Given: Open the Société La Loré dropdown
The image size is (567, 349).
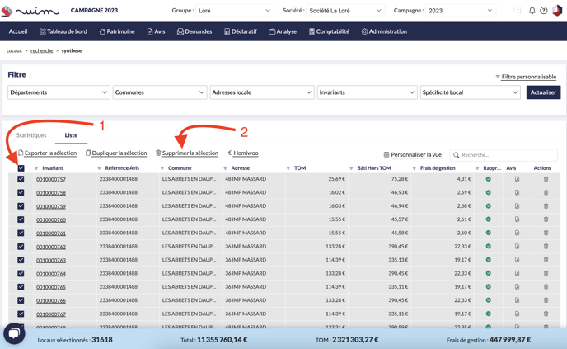Looking at the screenshot, I should [344, 11].
